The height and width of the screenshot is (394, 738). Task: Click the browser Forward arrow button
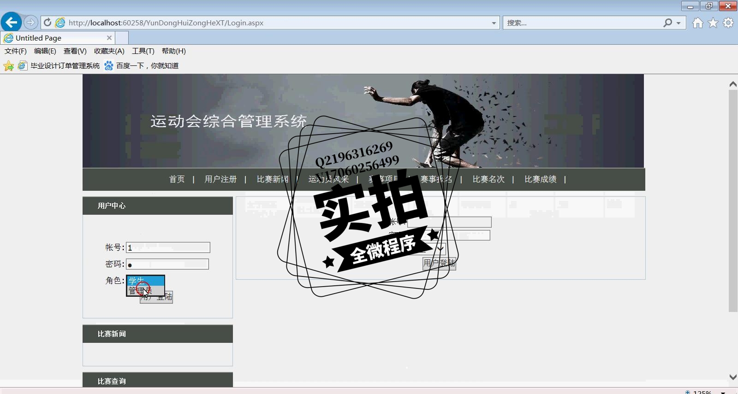[x=30, y=22]
